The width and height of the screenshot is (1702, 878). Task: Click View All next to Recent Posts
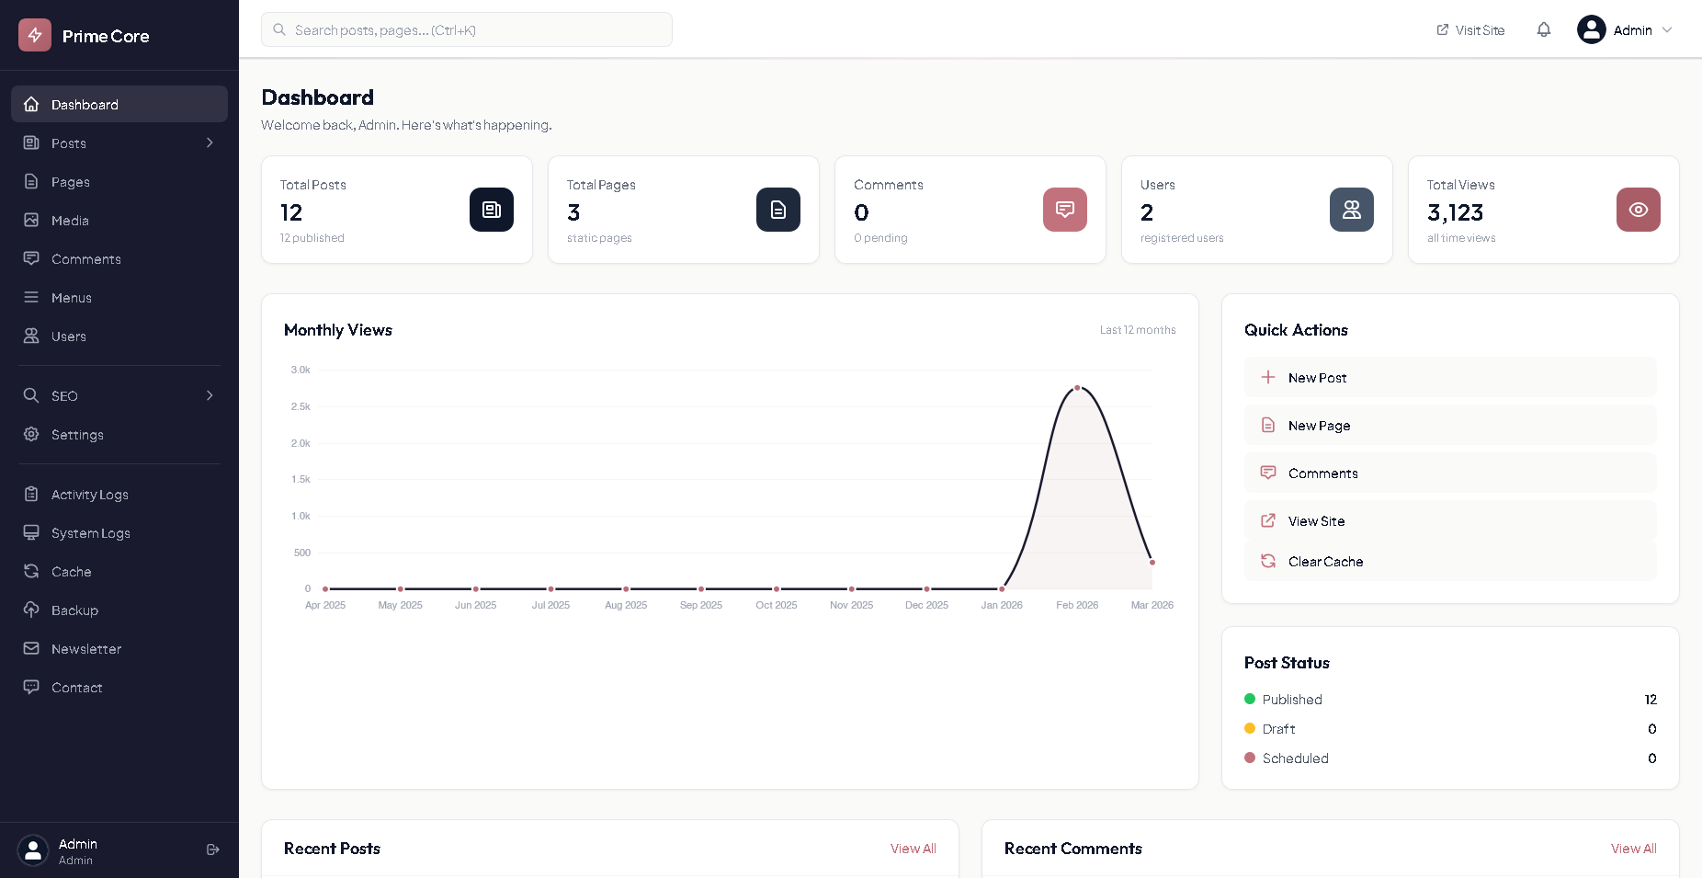pyautogui.click(x=913, y=848)
